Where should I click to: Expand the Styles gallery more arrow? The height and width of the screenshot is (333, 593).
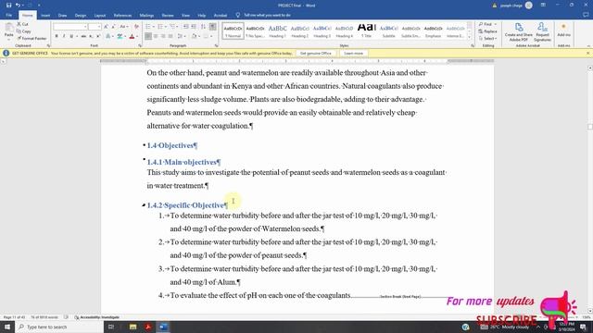470,37
